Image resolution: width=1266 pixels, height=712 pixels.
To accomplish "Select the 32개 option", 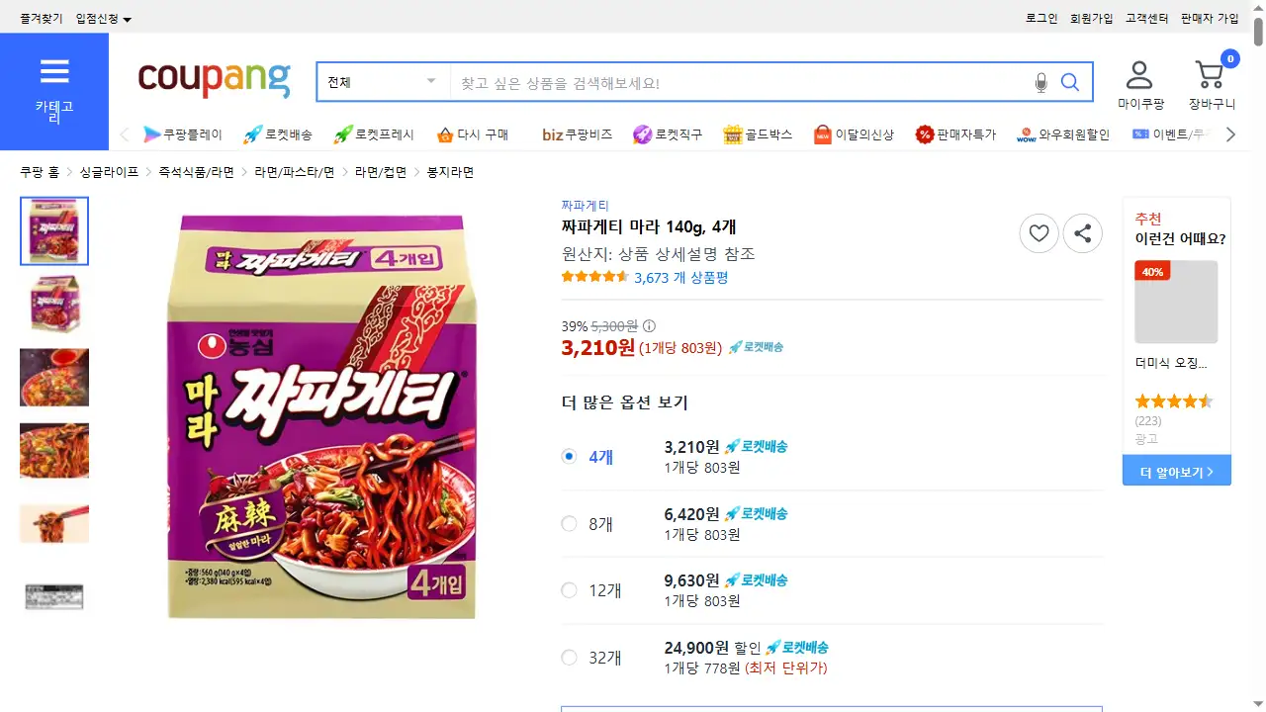I will (569, 658).
